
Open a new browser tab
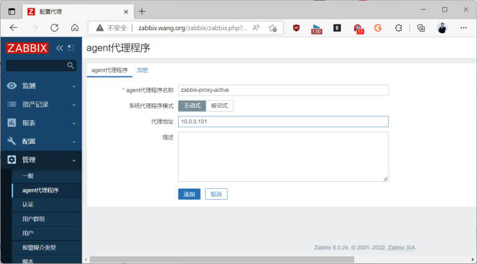click(142, 12)
